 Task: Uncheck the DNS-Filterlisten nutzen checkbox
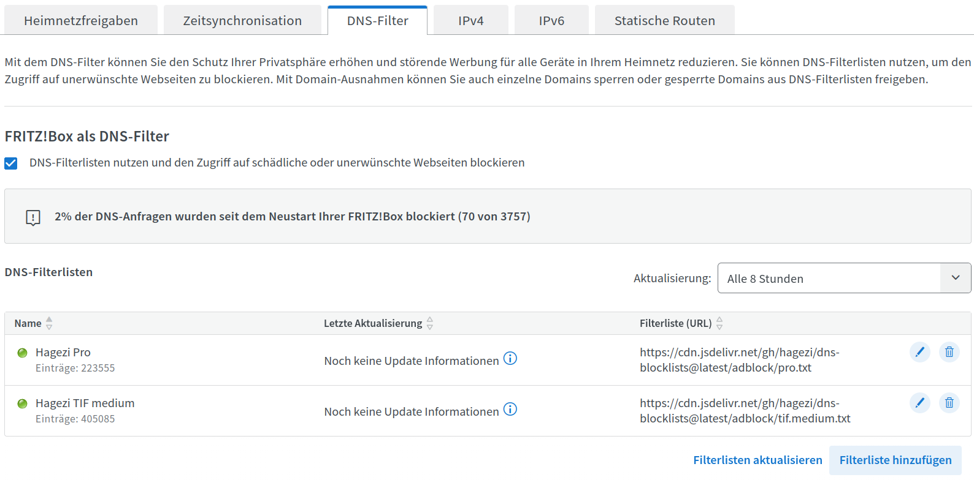click(x=11, y=163)
